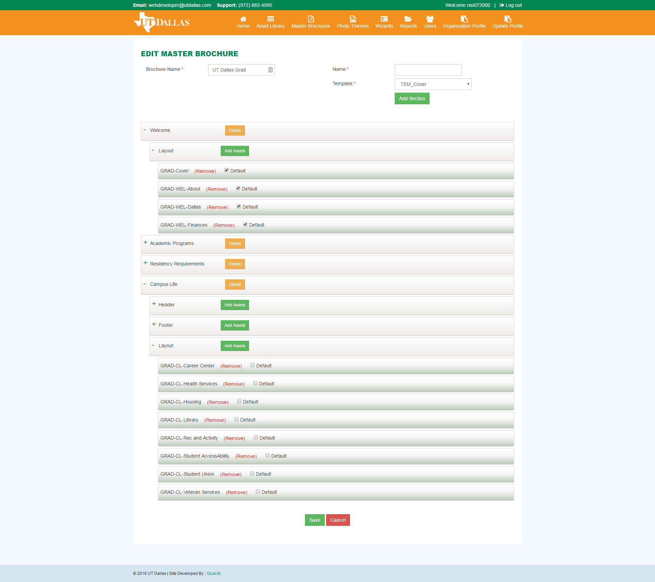Screen dimensions: 655x582
Task: Uncheck Default for GRAD-Cover
Action: tap(227, 170)
